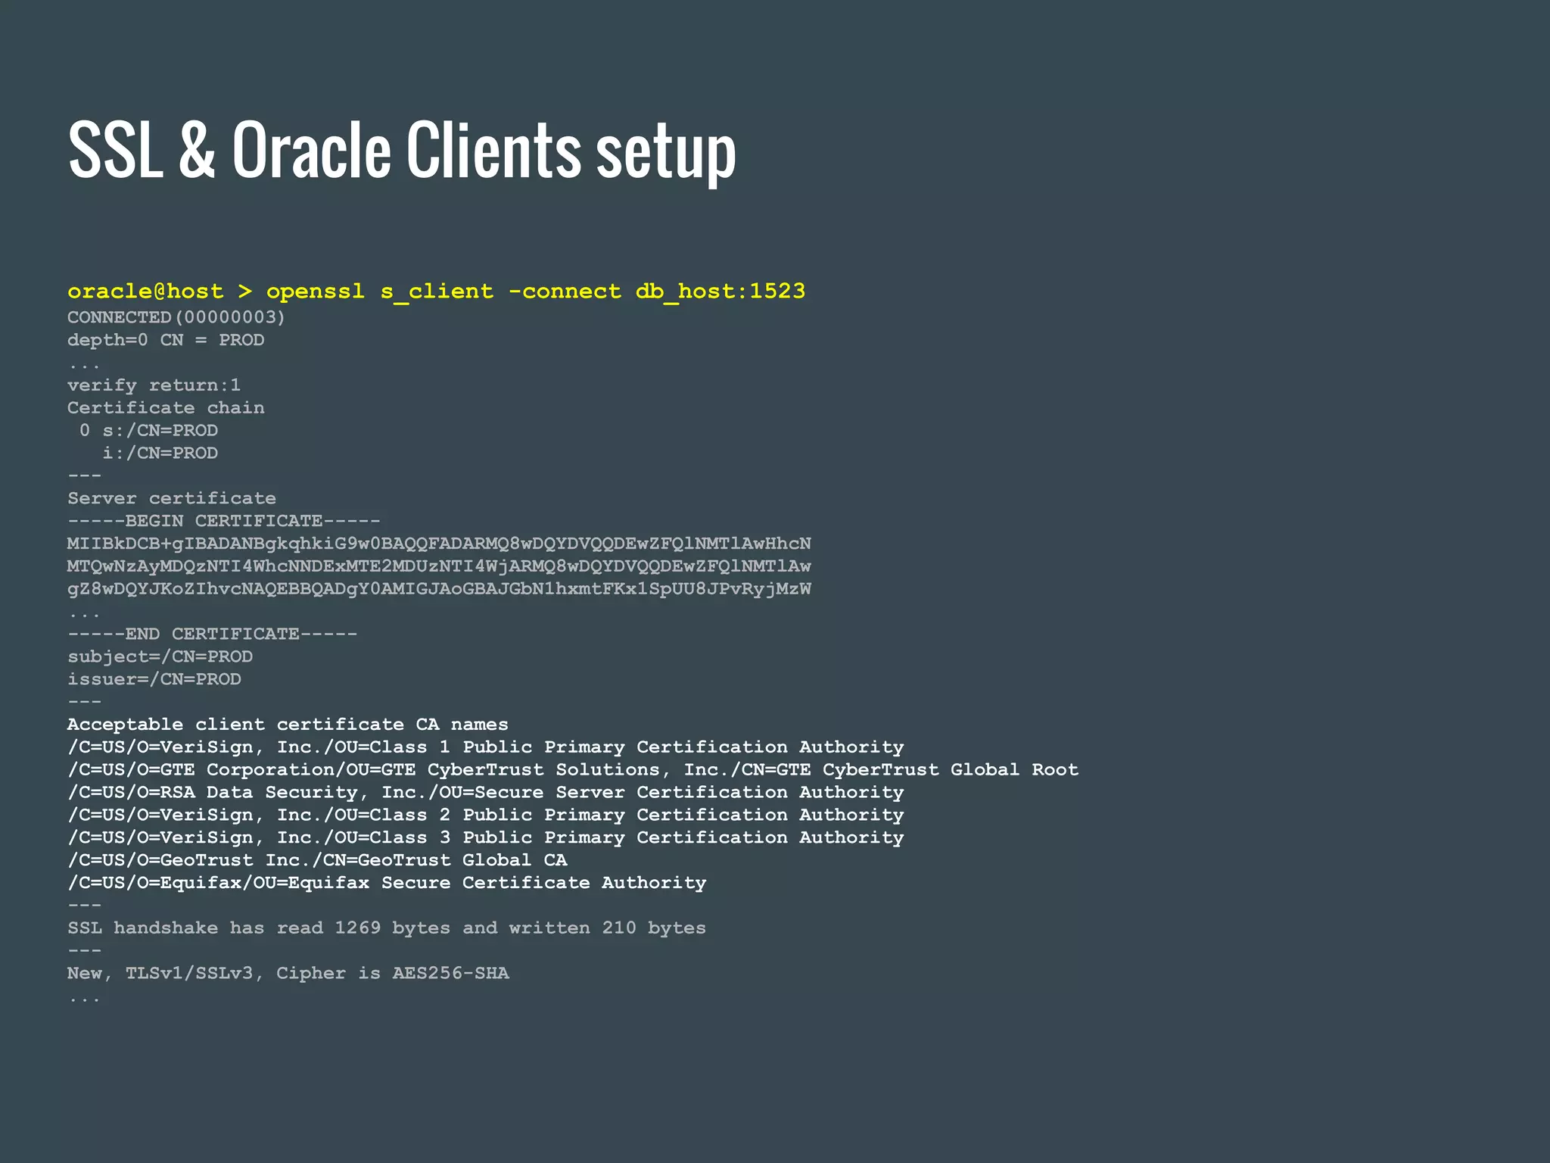Click the 'i:/CN=PROD' line
Screen dimensions: 1550x1163
point(160,454)
